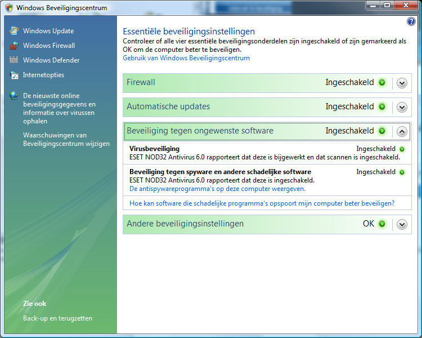Click the Automatische updates header text

168,106
